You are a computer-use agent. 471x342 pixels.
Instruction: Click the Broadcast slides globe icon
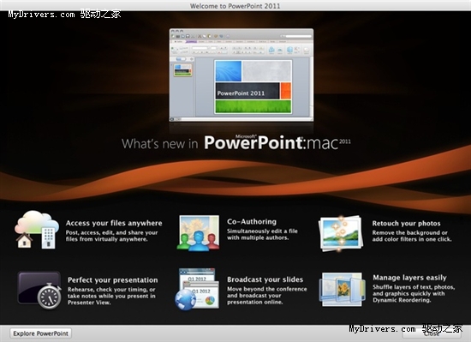(197, 290)
